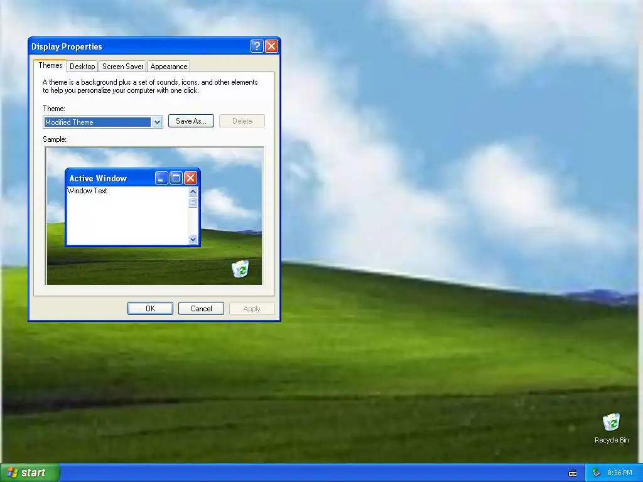The width and height of the screenshot is (643, 482).
Task: Click the sample window close icon
Action: pyautogui.click(x=190, y=178)
